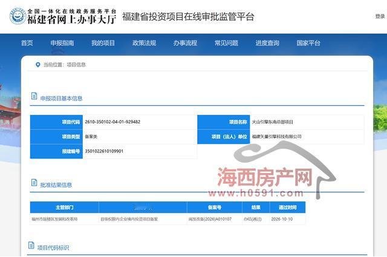Click the 申报项目基本信息 section heading
387x257 pixels.
pyautogui.click(x=61, y=99)
